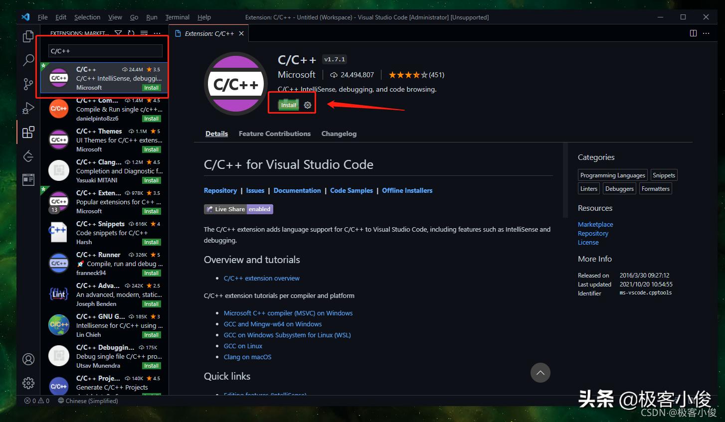The width and height of the screenshot is (725, 422).
Task: Open the Issues link
Action: 255,190
